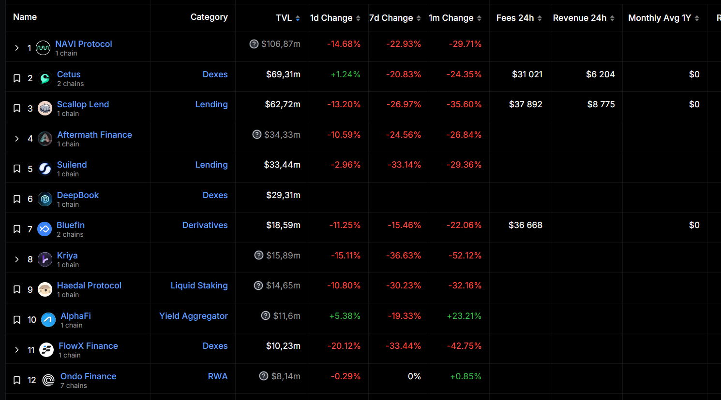
Task: Open the Haedal Protocol link
Action: click(x=89, y=286)
